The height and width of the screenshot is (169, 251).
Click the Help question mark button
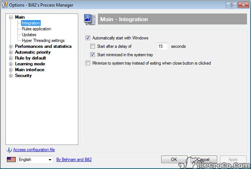click(x=231, y=5)
